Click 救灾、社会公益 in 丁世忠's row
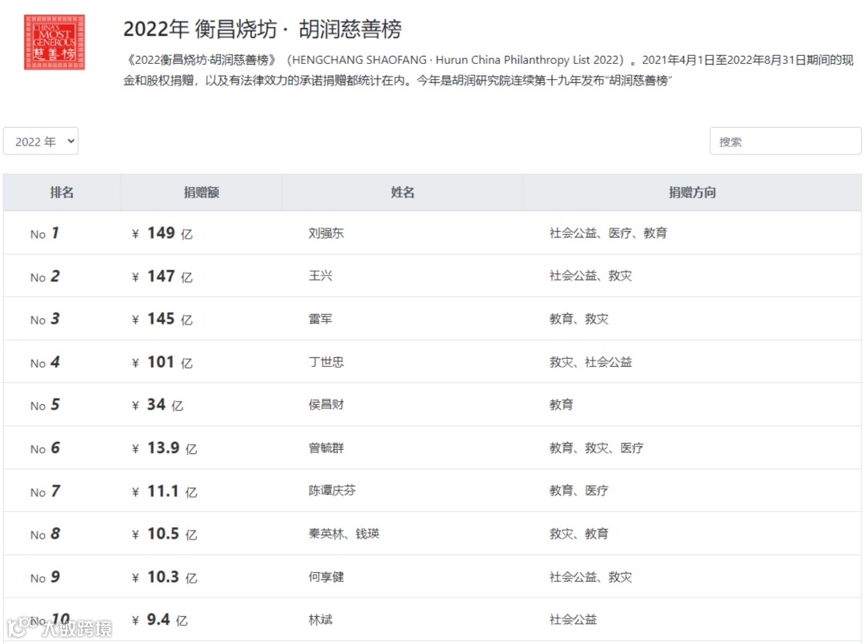The width and height of the screenshot is (864, 644). [590, 362]
